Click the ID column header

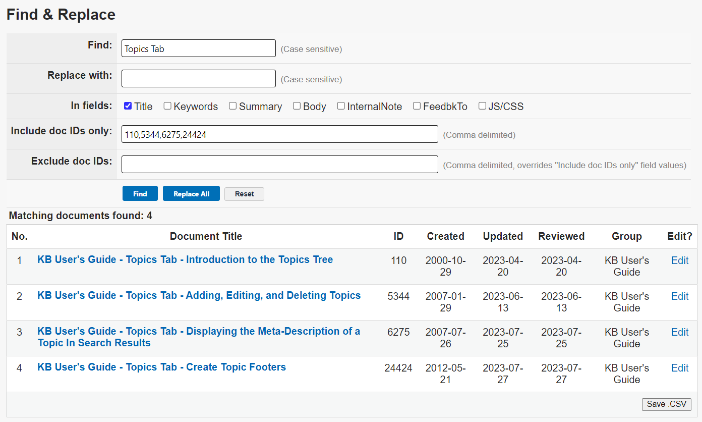point(398,236)
